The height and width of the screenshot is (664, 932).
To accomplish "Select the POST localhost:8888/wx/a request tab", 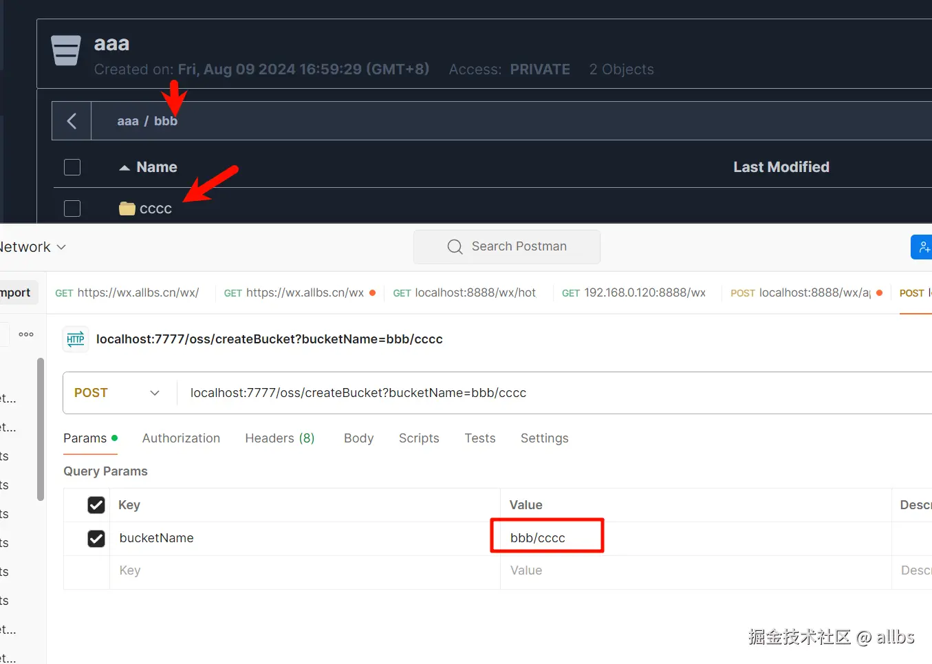I will (806, 292).
